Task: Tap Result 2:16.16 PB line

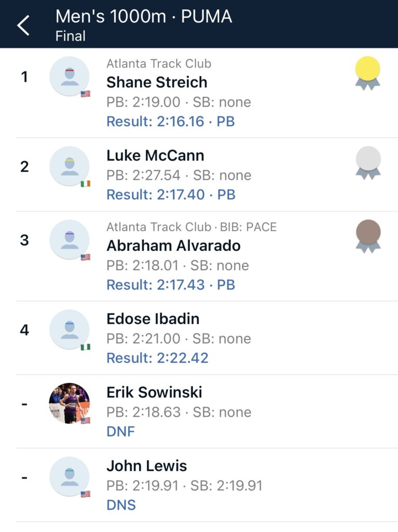Action: pyautogui.click(x=171, y=122)
